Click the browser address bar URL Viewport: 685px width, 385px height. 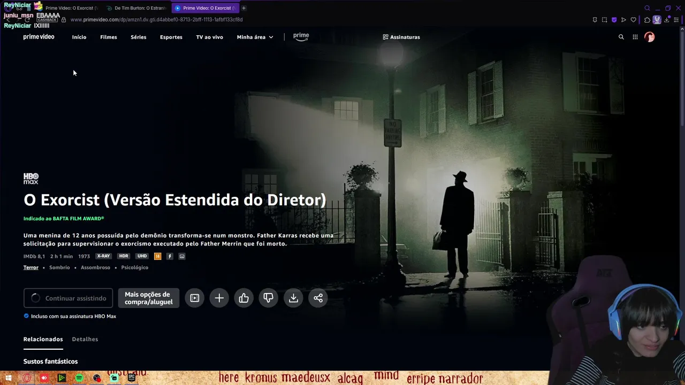[x=156, y=20]
